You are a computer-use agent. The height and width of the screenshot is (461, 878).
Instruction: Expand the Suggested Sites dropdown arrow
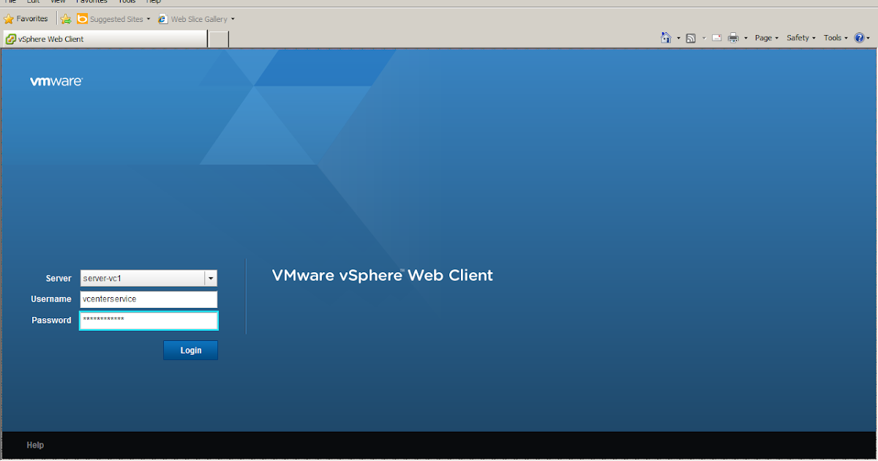click(149, 19)
